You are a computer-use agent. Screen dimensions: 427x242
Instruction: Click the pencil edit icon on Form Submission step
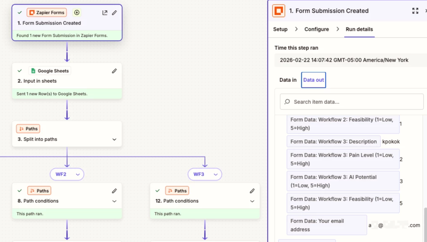coord(114,13)
